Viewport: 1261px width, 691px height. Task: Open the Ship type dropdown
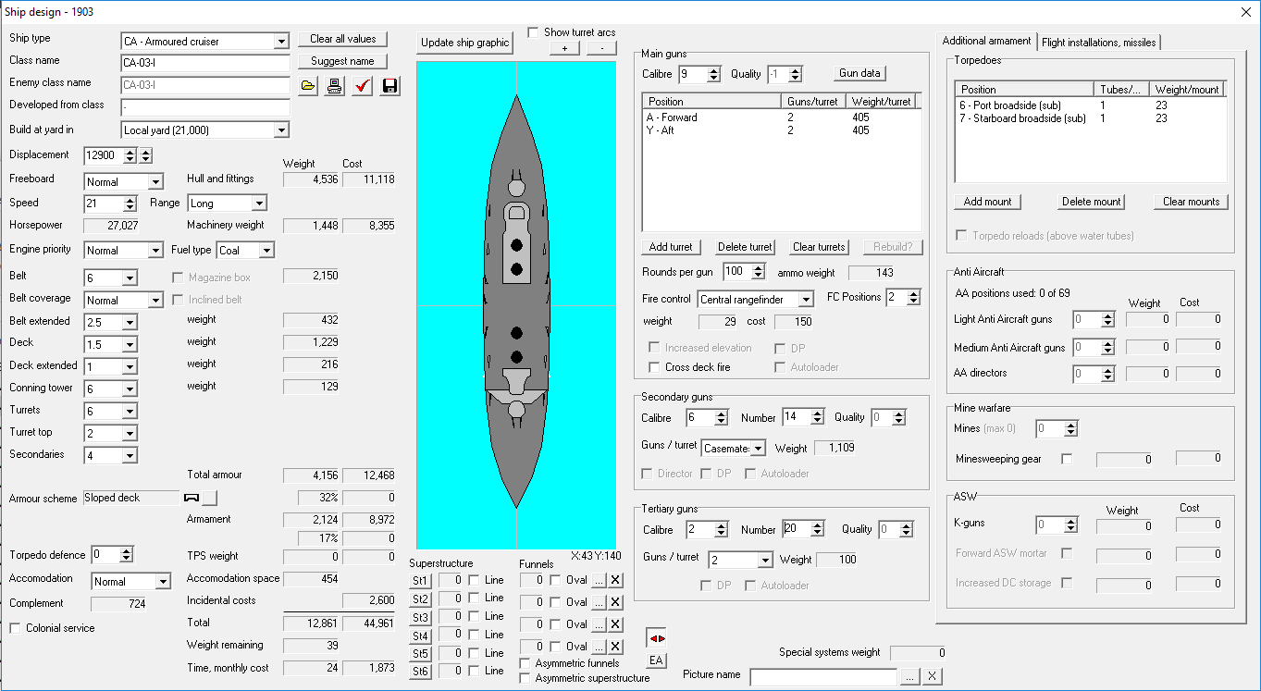coord(281,42)
